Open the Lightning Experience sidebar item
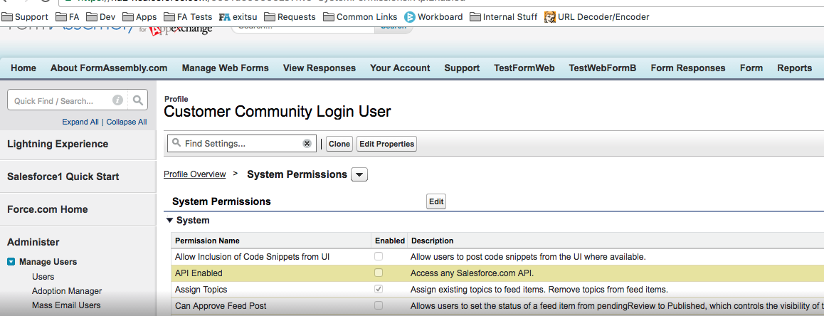The width and height of the screenshot is (824, 316). click(58, 144)
